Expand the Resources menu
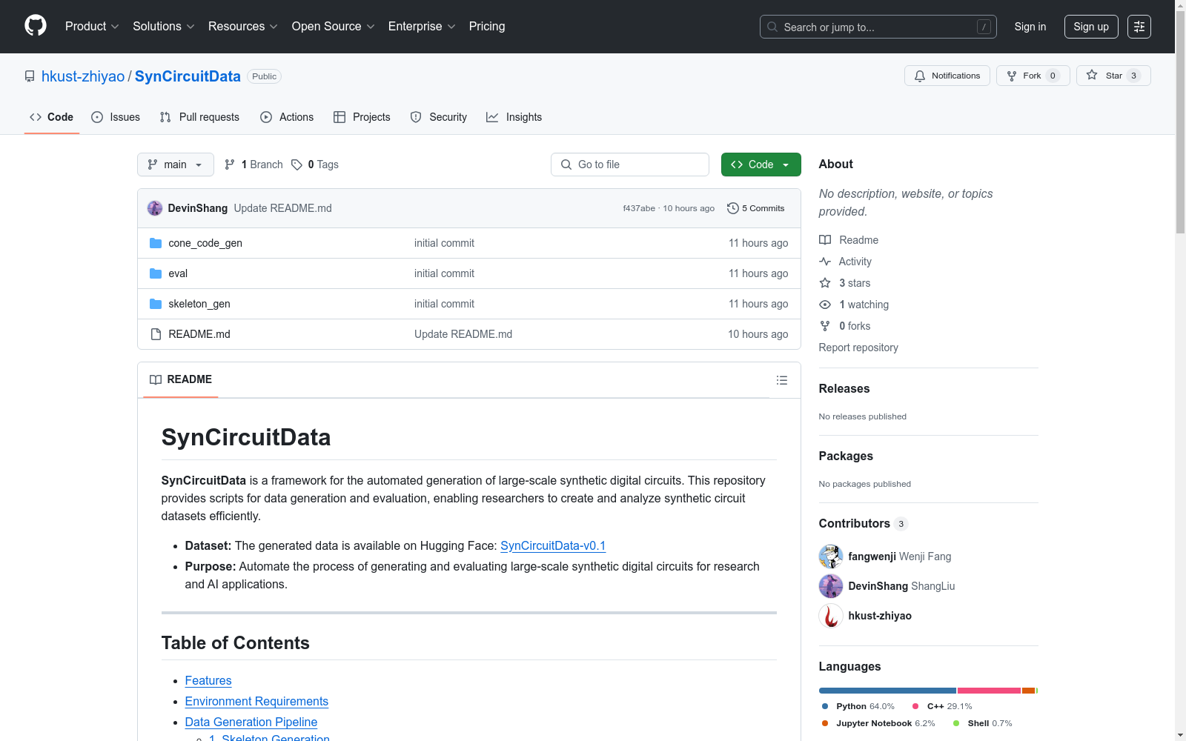This screenshot has width=1186, height=741. coord(243,27)
